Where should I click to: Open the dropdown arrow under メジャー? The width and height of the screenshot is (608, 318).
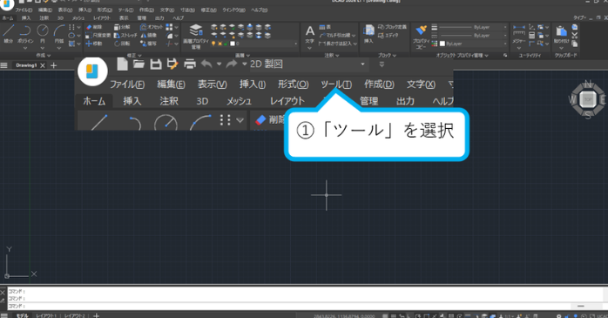tap(519, 48)
